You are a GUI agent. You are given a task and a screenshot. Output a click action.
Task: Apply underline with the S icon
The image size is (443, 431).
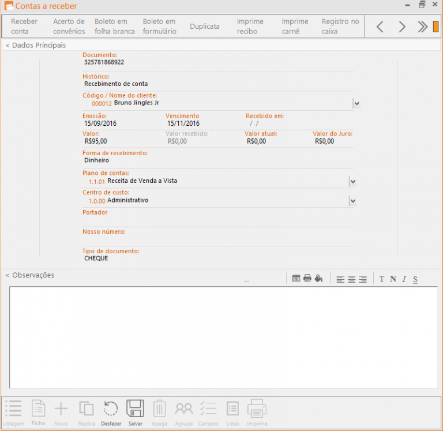click(x=415, y=279)
